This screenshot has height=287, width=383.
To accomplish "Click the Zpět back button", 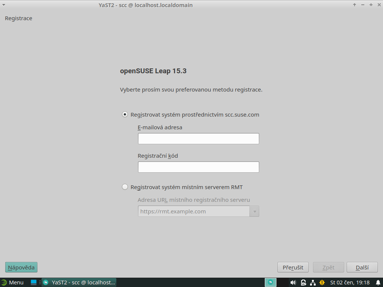I will click(x=328, y=267).
